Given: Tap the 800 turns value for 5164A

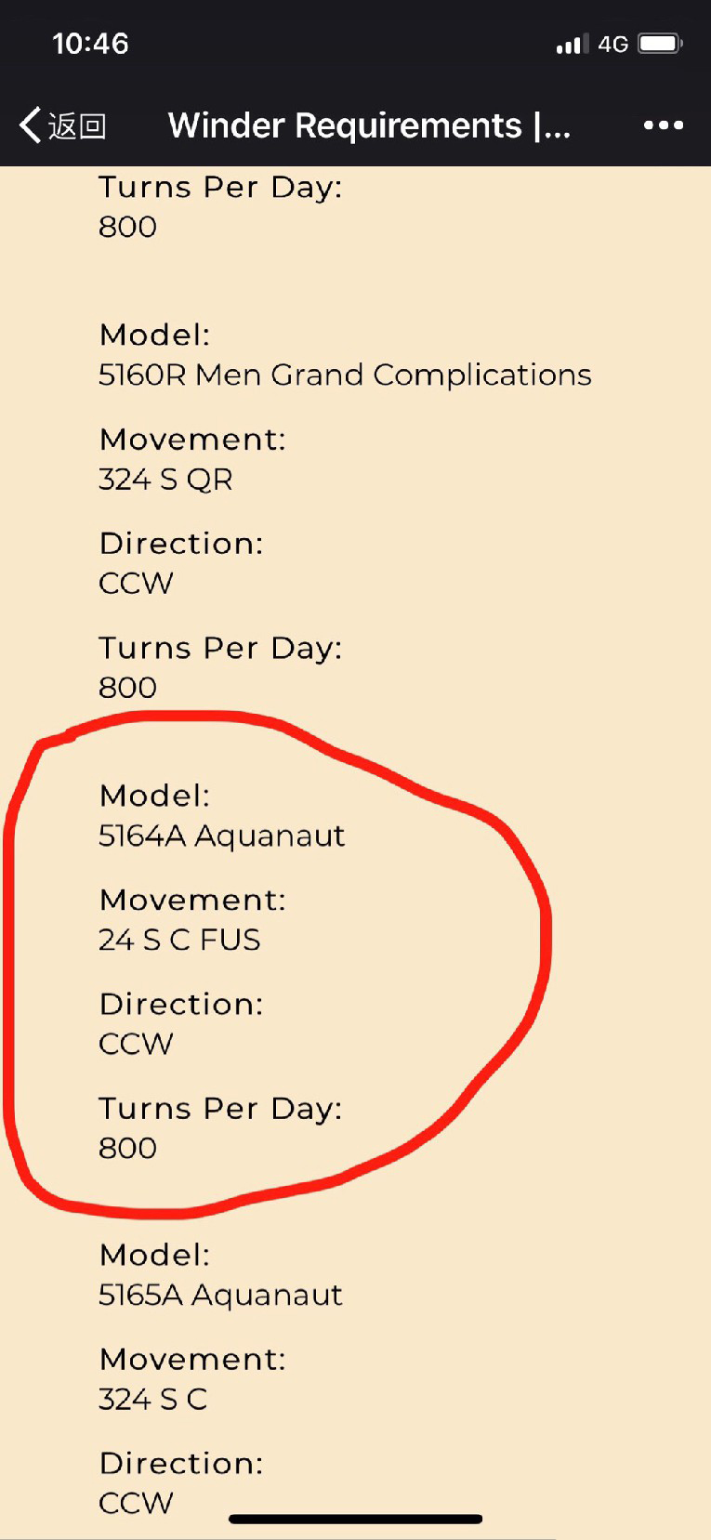Looking at the screenshot, I should pyautogui.click(x=127, y=1148).
